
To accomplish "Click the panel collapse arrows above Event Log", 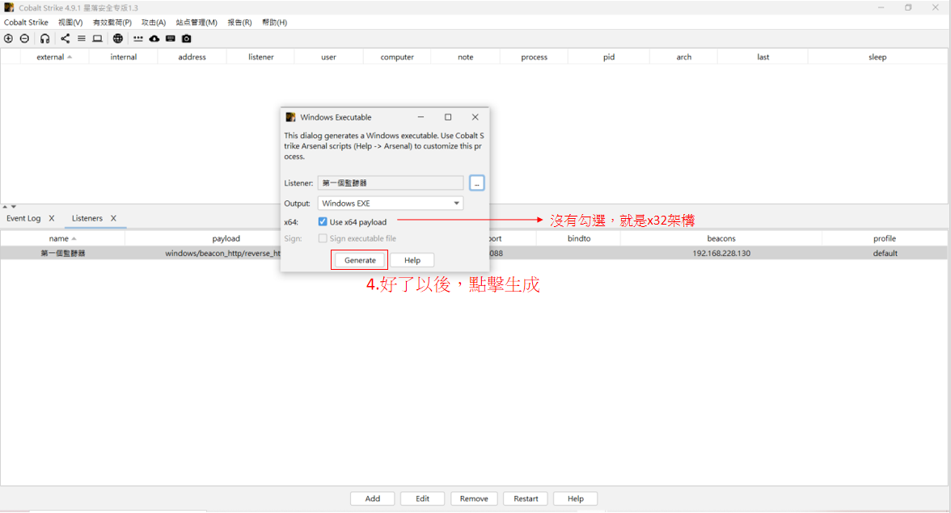I will click(9, 207).
